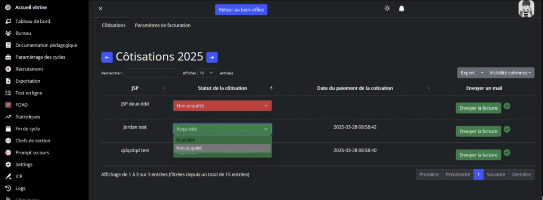Switch to Paramètres de facturation tab
543x200 pixels.
(x=163, y=25)
